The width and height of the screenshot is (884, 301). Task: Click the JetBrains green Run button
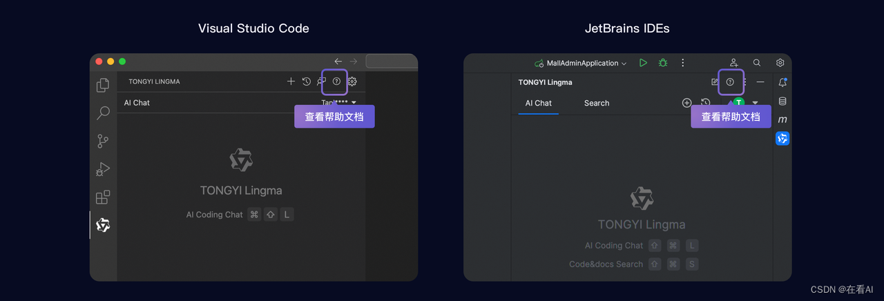643,63
